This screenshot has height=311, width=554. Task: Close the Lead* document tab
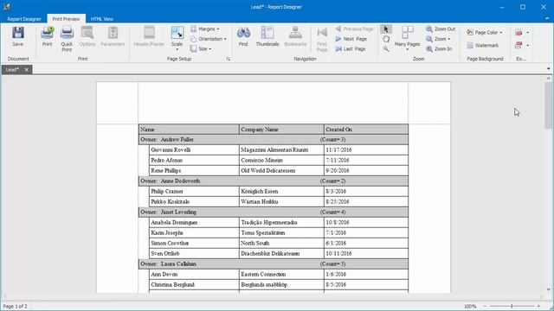coord(27,69)
